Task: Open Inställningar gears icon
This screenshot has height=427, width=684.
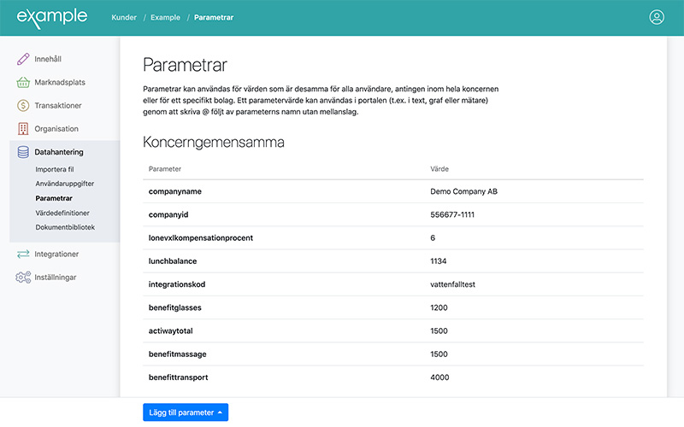Action: tap(23, 277)
